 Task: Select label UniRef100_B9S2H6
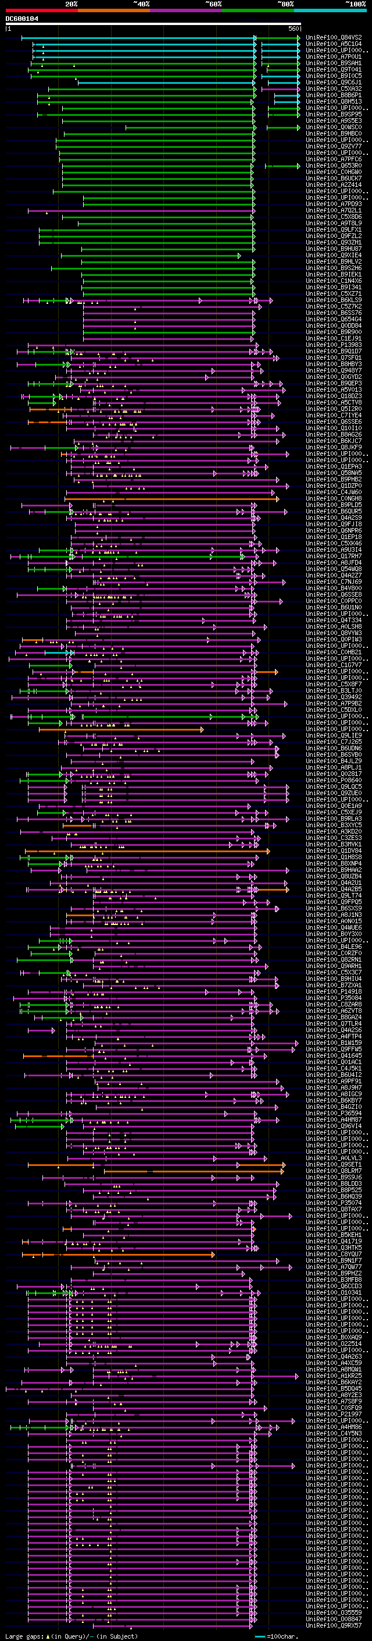pos(334,268)
